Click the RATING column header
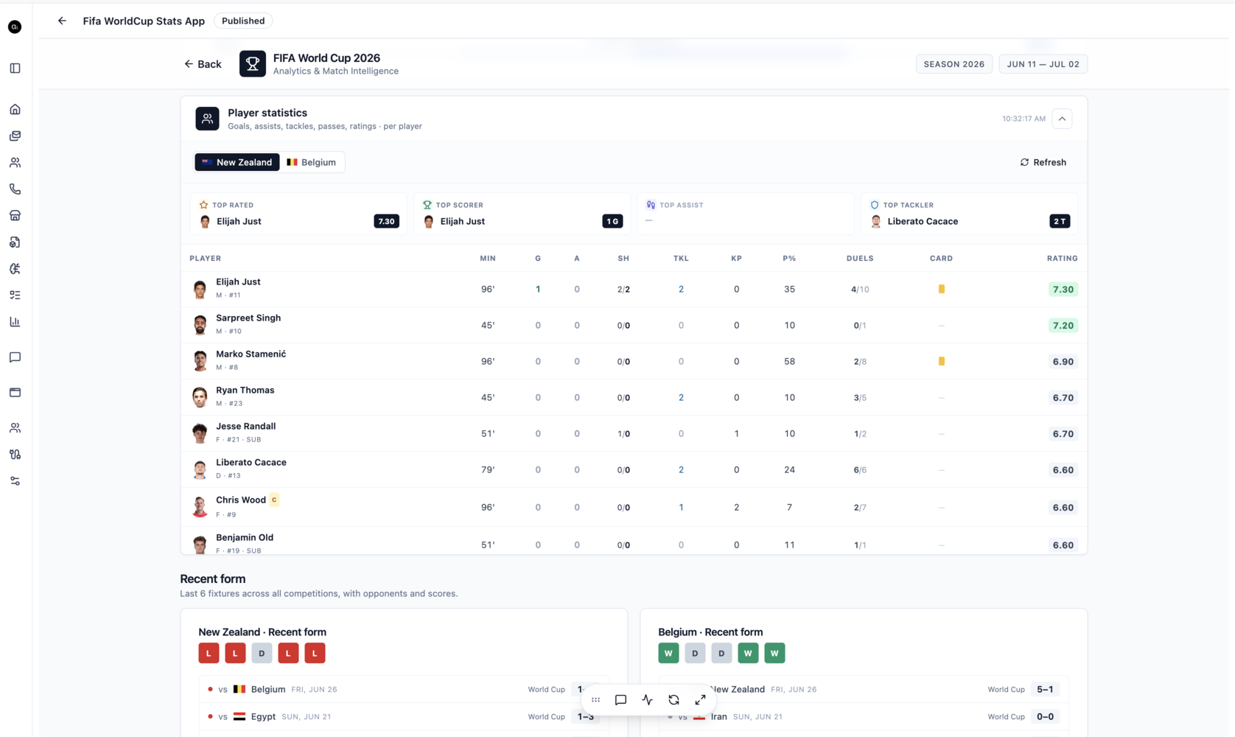The image size is (1235, 737). pos(1062,258)
